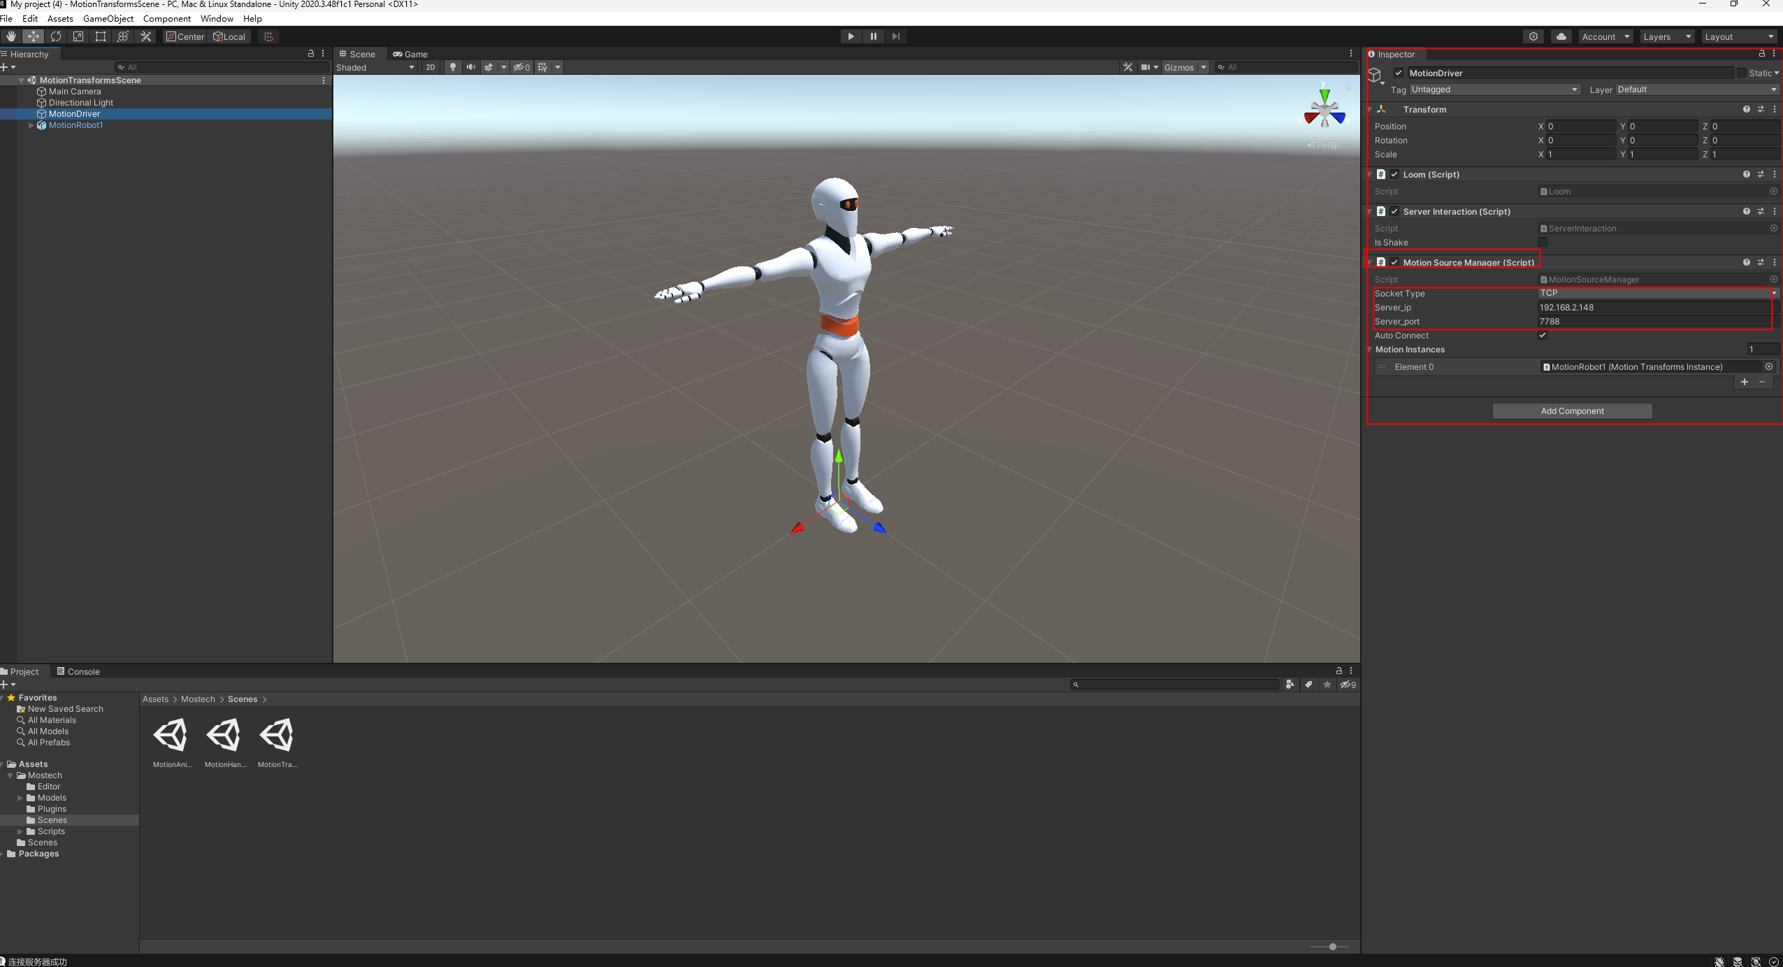Select the Rect transform tool
The height and width of the screenshot is (967, 1783).
coord(101,36)
